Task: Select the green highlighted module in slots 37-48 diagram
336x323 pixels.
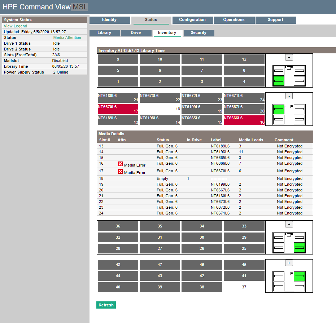Action: pyautogui.click(x=299, y=276)
